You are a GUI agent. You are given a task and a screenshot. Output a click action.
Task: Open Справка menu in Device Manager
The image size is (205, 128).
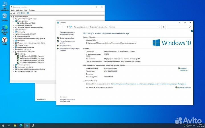coord(32,10)
